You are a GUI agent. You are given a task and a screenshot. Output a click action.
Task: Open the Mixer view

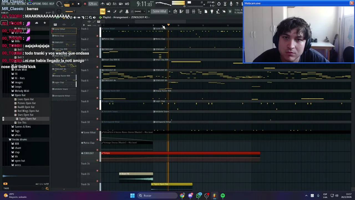coord(194,11)
